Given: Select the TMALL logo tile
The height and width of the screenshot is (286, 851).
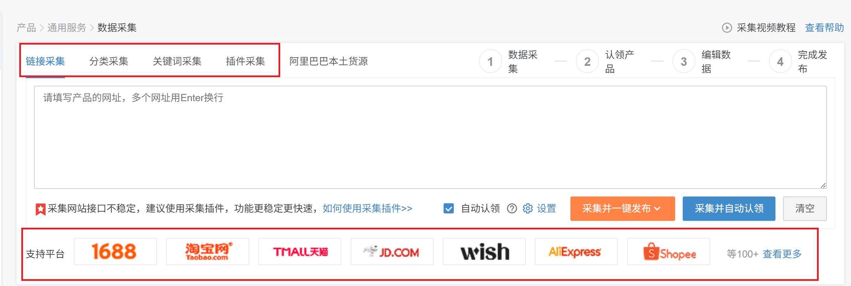Looking at the screenshot, I should pyautogui.click(x=300, y=252).
